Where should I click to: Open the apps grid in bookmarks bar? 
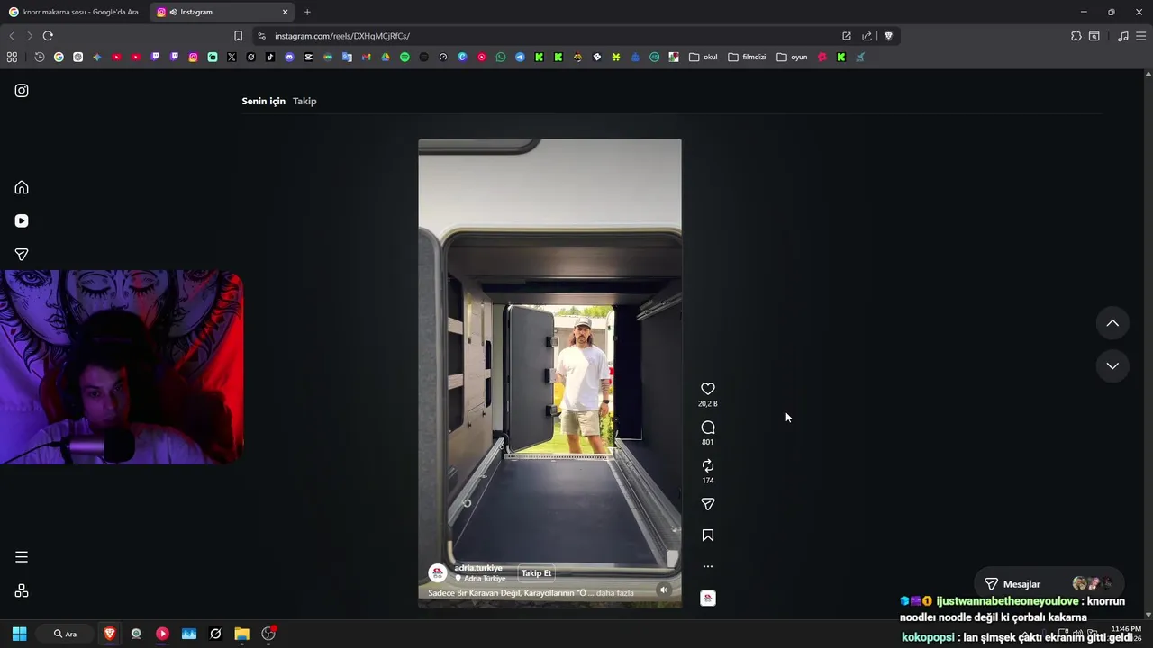12,57
